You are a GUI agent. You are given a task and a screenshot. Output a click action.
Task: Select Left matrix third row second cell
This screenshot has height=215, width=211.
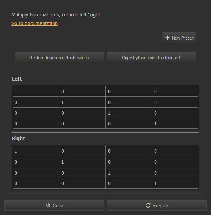point(82,113)
